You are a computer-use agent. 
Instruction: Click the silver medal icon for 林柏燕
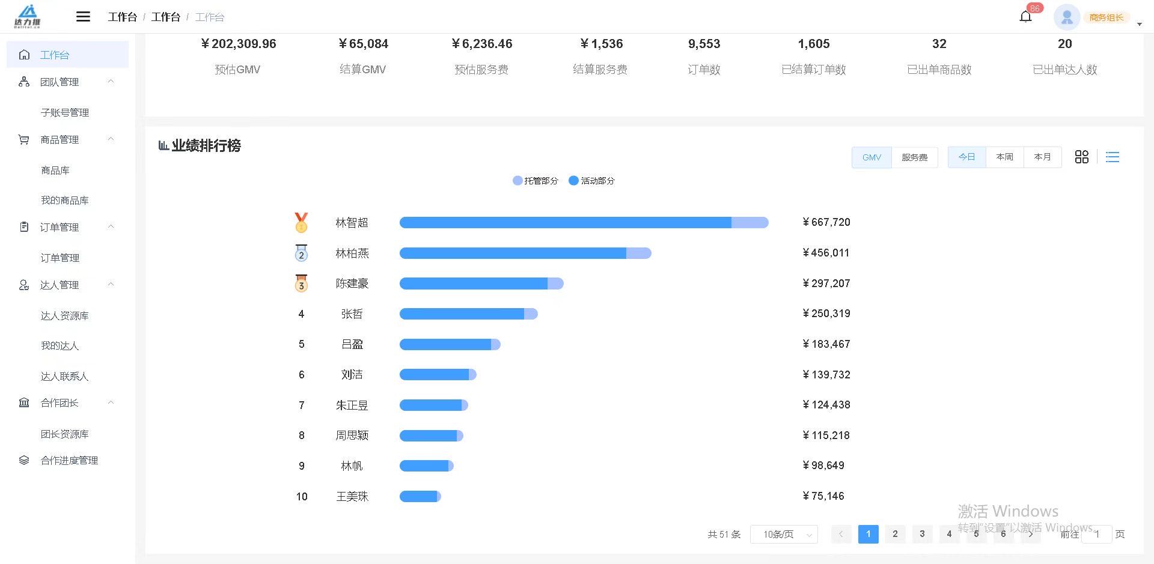(x=301, y=253)
